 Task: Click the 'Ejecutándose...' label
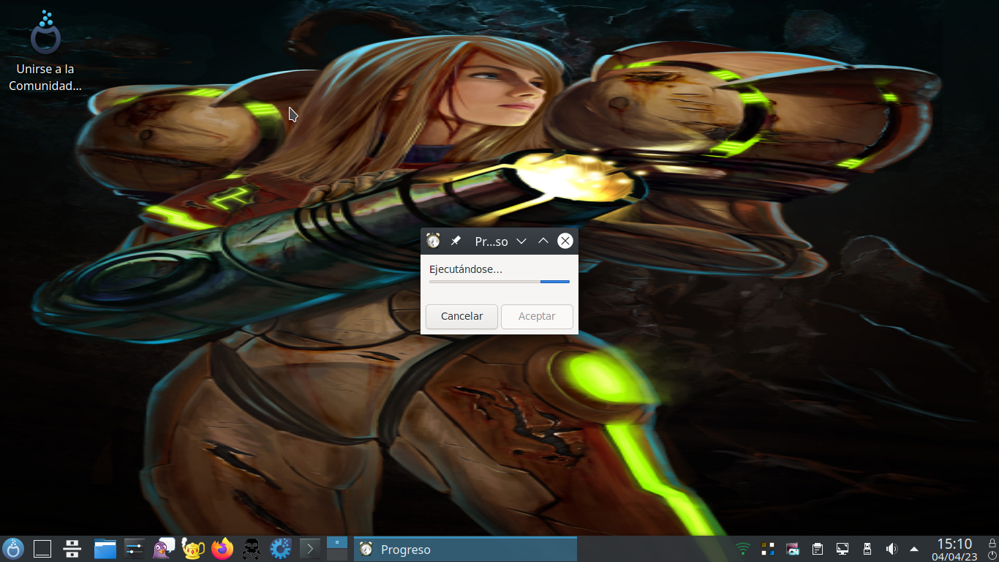pos(466,269)
